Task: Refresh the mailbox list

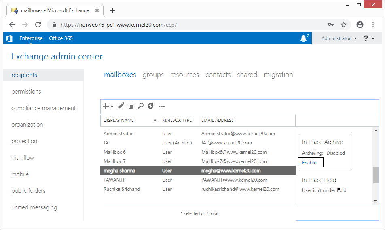Action: [150, 106]
